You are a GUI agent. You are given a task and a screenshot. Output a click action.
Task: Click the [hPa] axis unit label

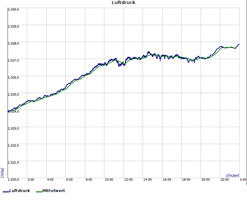[2, 173]
